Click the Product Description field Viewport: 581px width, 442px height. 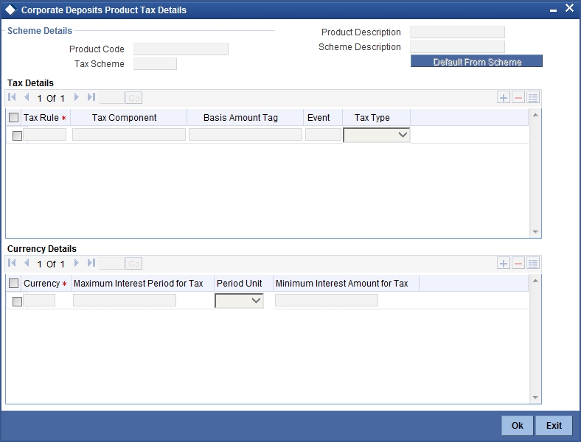[x=457, y=32]
